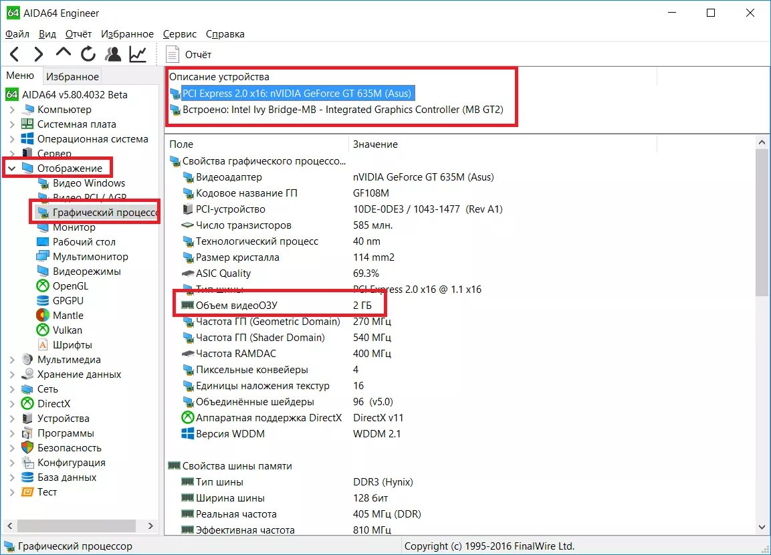Viewport: 771px width, 555px height.
Task: Expand the Конфигурация tree node
Action: coord(12,463)
